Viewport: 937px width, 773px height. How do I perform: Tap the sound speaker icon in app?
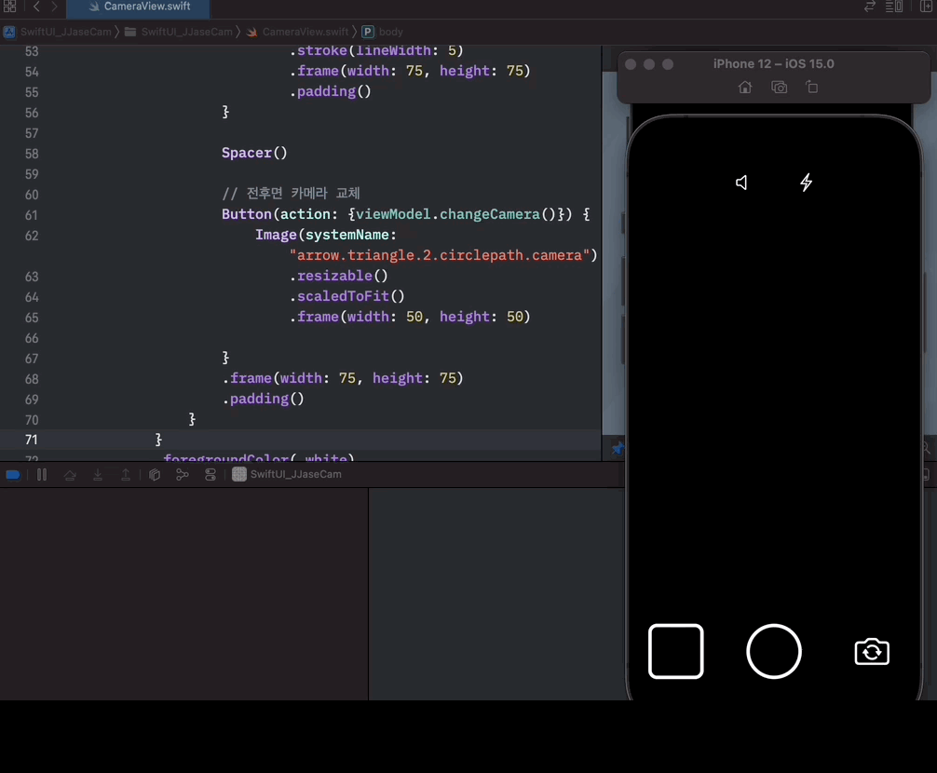point(741,183)
